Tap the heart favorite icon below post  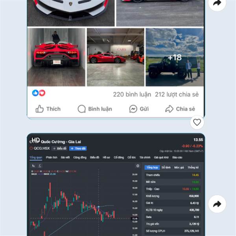coord(197,122)
